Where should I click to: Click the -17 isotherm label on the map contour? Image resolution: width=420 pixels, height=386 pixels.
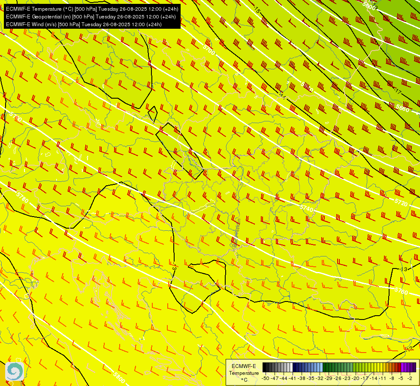[398, 91]
